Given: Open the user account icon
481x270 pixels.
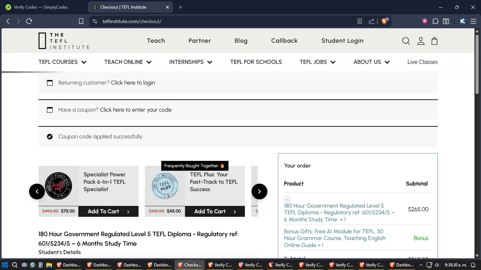Looking at the screenshot, I should [421, 41].
